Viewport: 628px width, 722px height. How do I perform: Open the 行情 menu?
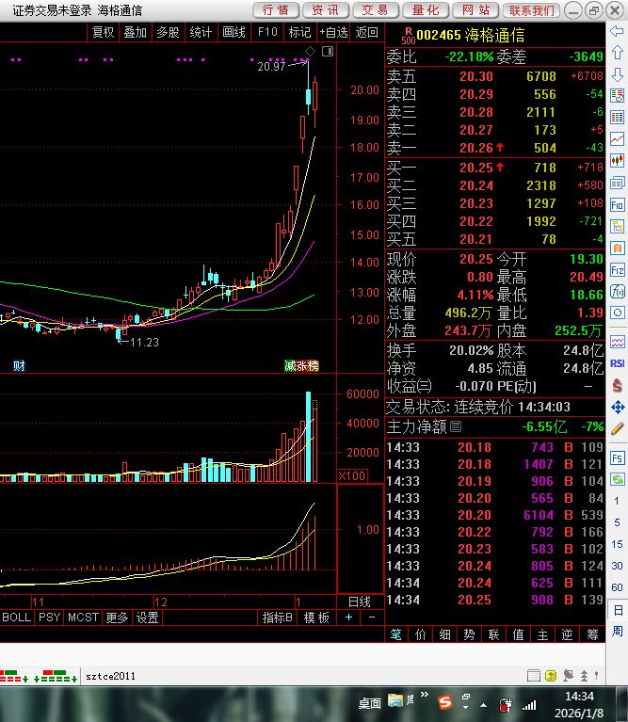[x=276, y=10]
